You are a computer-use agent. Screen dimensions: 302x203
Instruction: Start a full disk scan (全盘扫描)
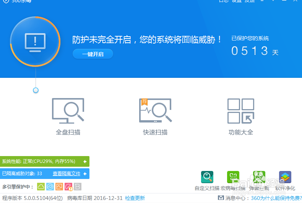[68, 116]
